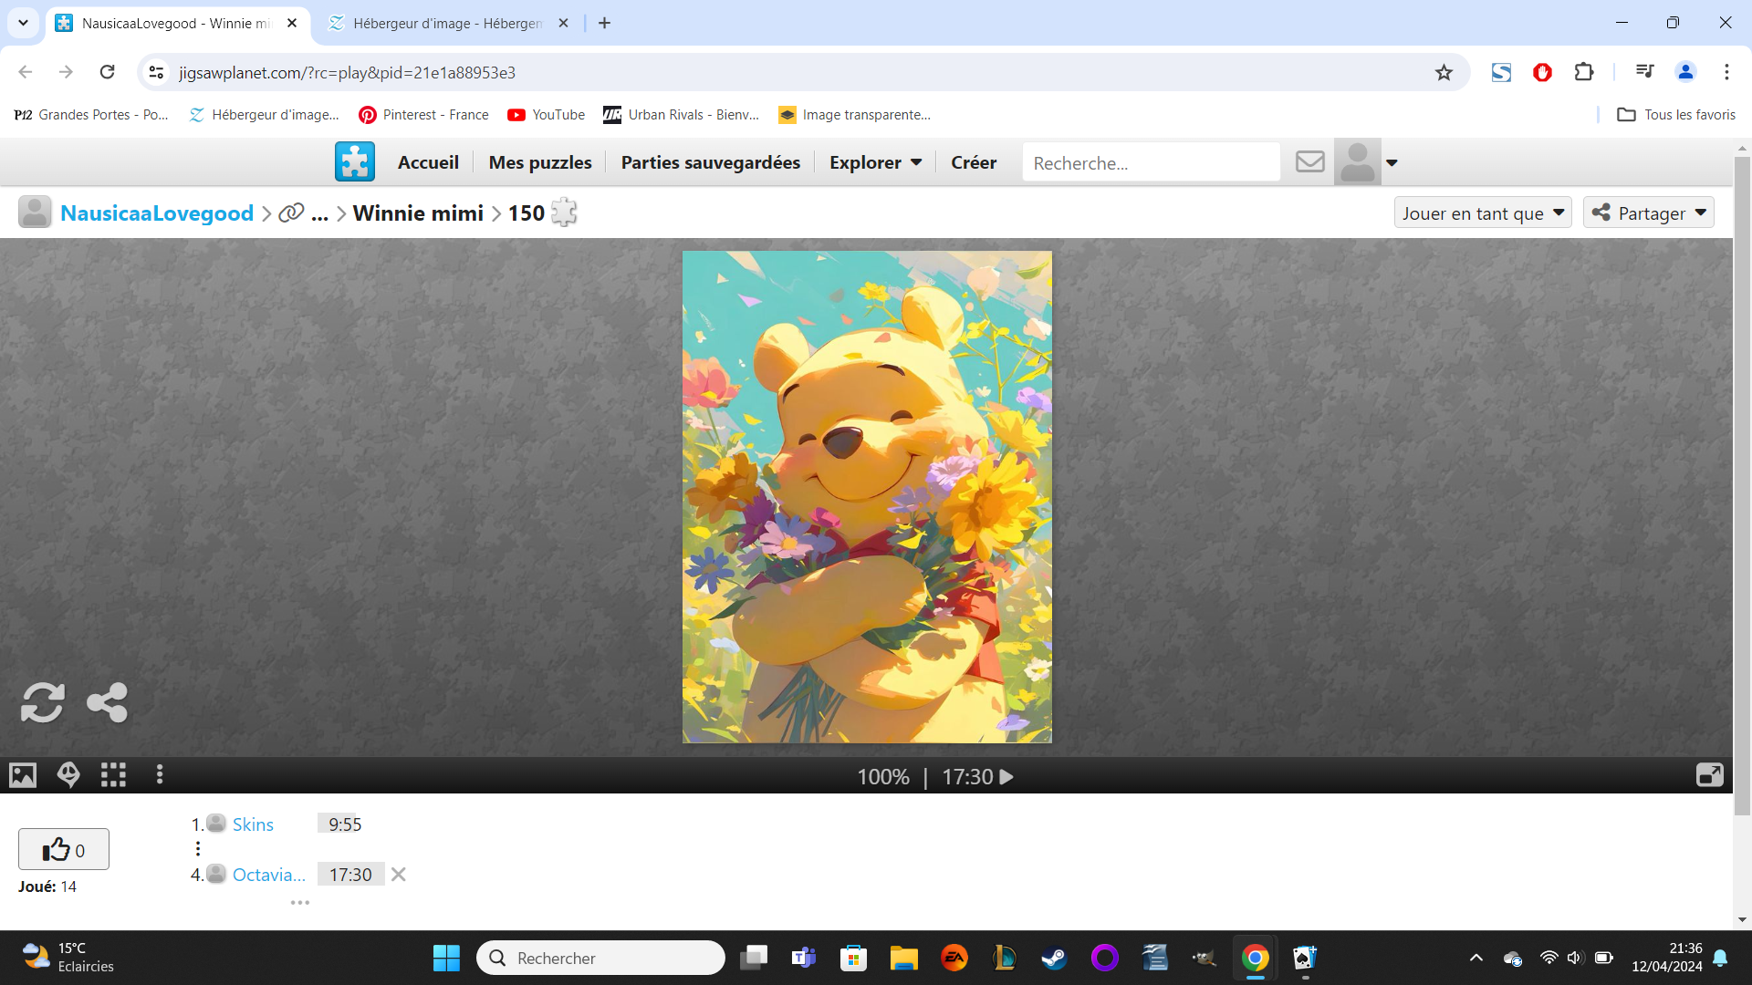Click the ghost image icon in toolbar
The height and width of the screenshot is (985, 1752).
point(68,775)
